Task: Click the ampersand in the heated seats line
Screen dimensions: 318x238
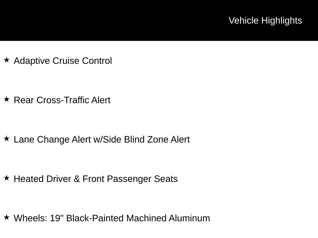Action: pyautogui.click(x=77, y=179)
